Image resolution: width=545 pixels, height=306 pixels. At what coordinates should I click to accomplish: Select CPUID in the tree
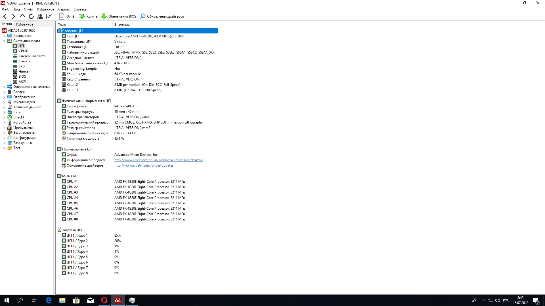[x=24, y=51]
